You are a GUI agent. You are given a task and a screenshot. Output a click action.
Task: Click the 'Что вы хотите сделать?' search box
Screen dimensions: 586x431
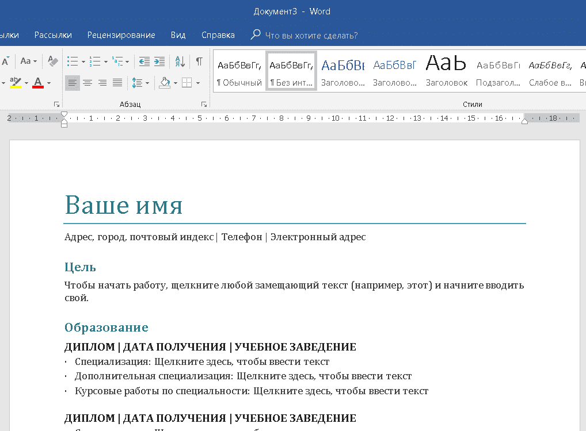[311, 35]
